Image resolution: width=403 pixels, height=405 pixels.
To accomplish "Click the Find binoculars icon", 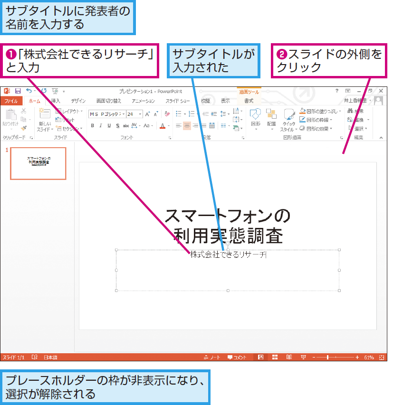I will pyautogui.click(x=350, y=111).
